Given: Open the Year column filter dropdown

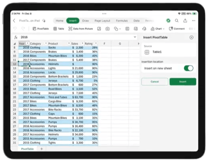Looking at the screenshot, I should [x=27, y=43].
